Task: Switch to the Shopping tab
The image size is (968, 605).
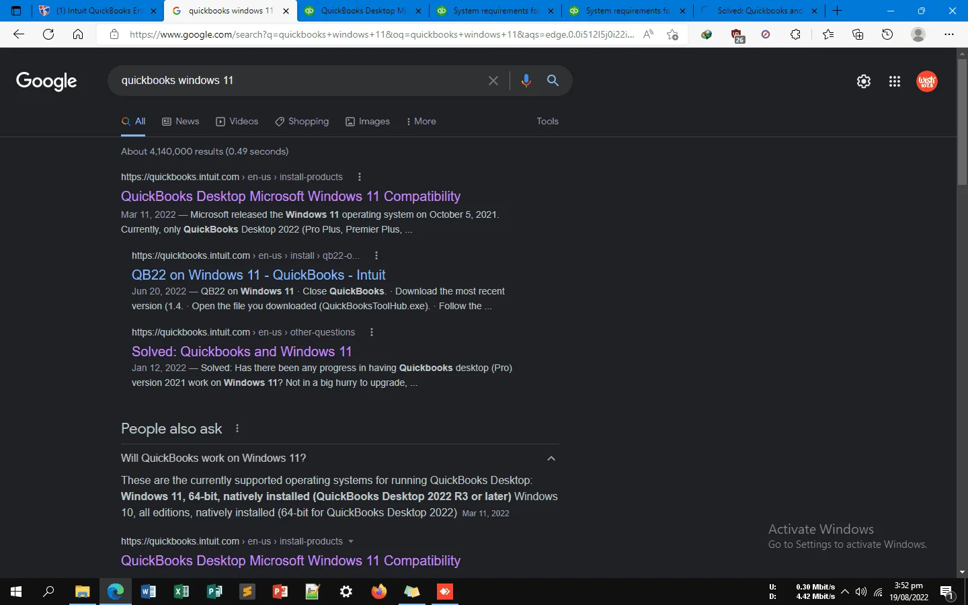Action: point(302,122)
